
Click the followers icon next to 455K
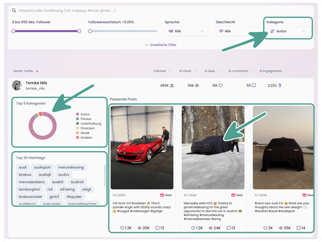tap(172, 85)
